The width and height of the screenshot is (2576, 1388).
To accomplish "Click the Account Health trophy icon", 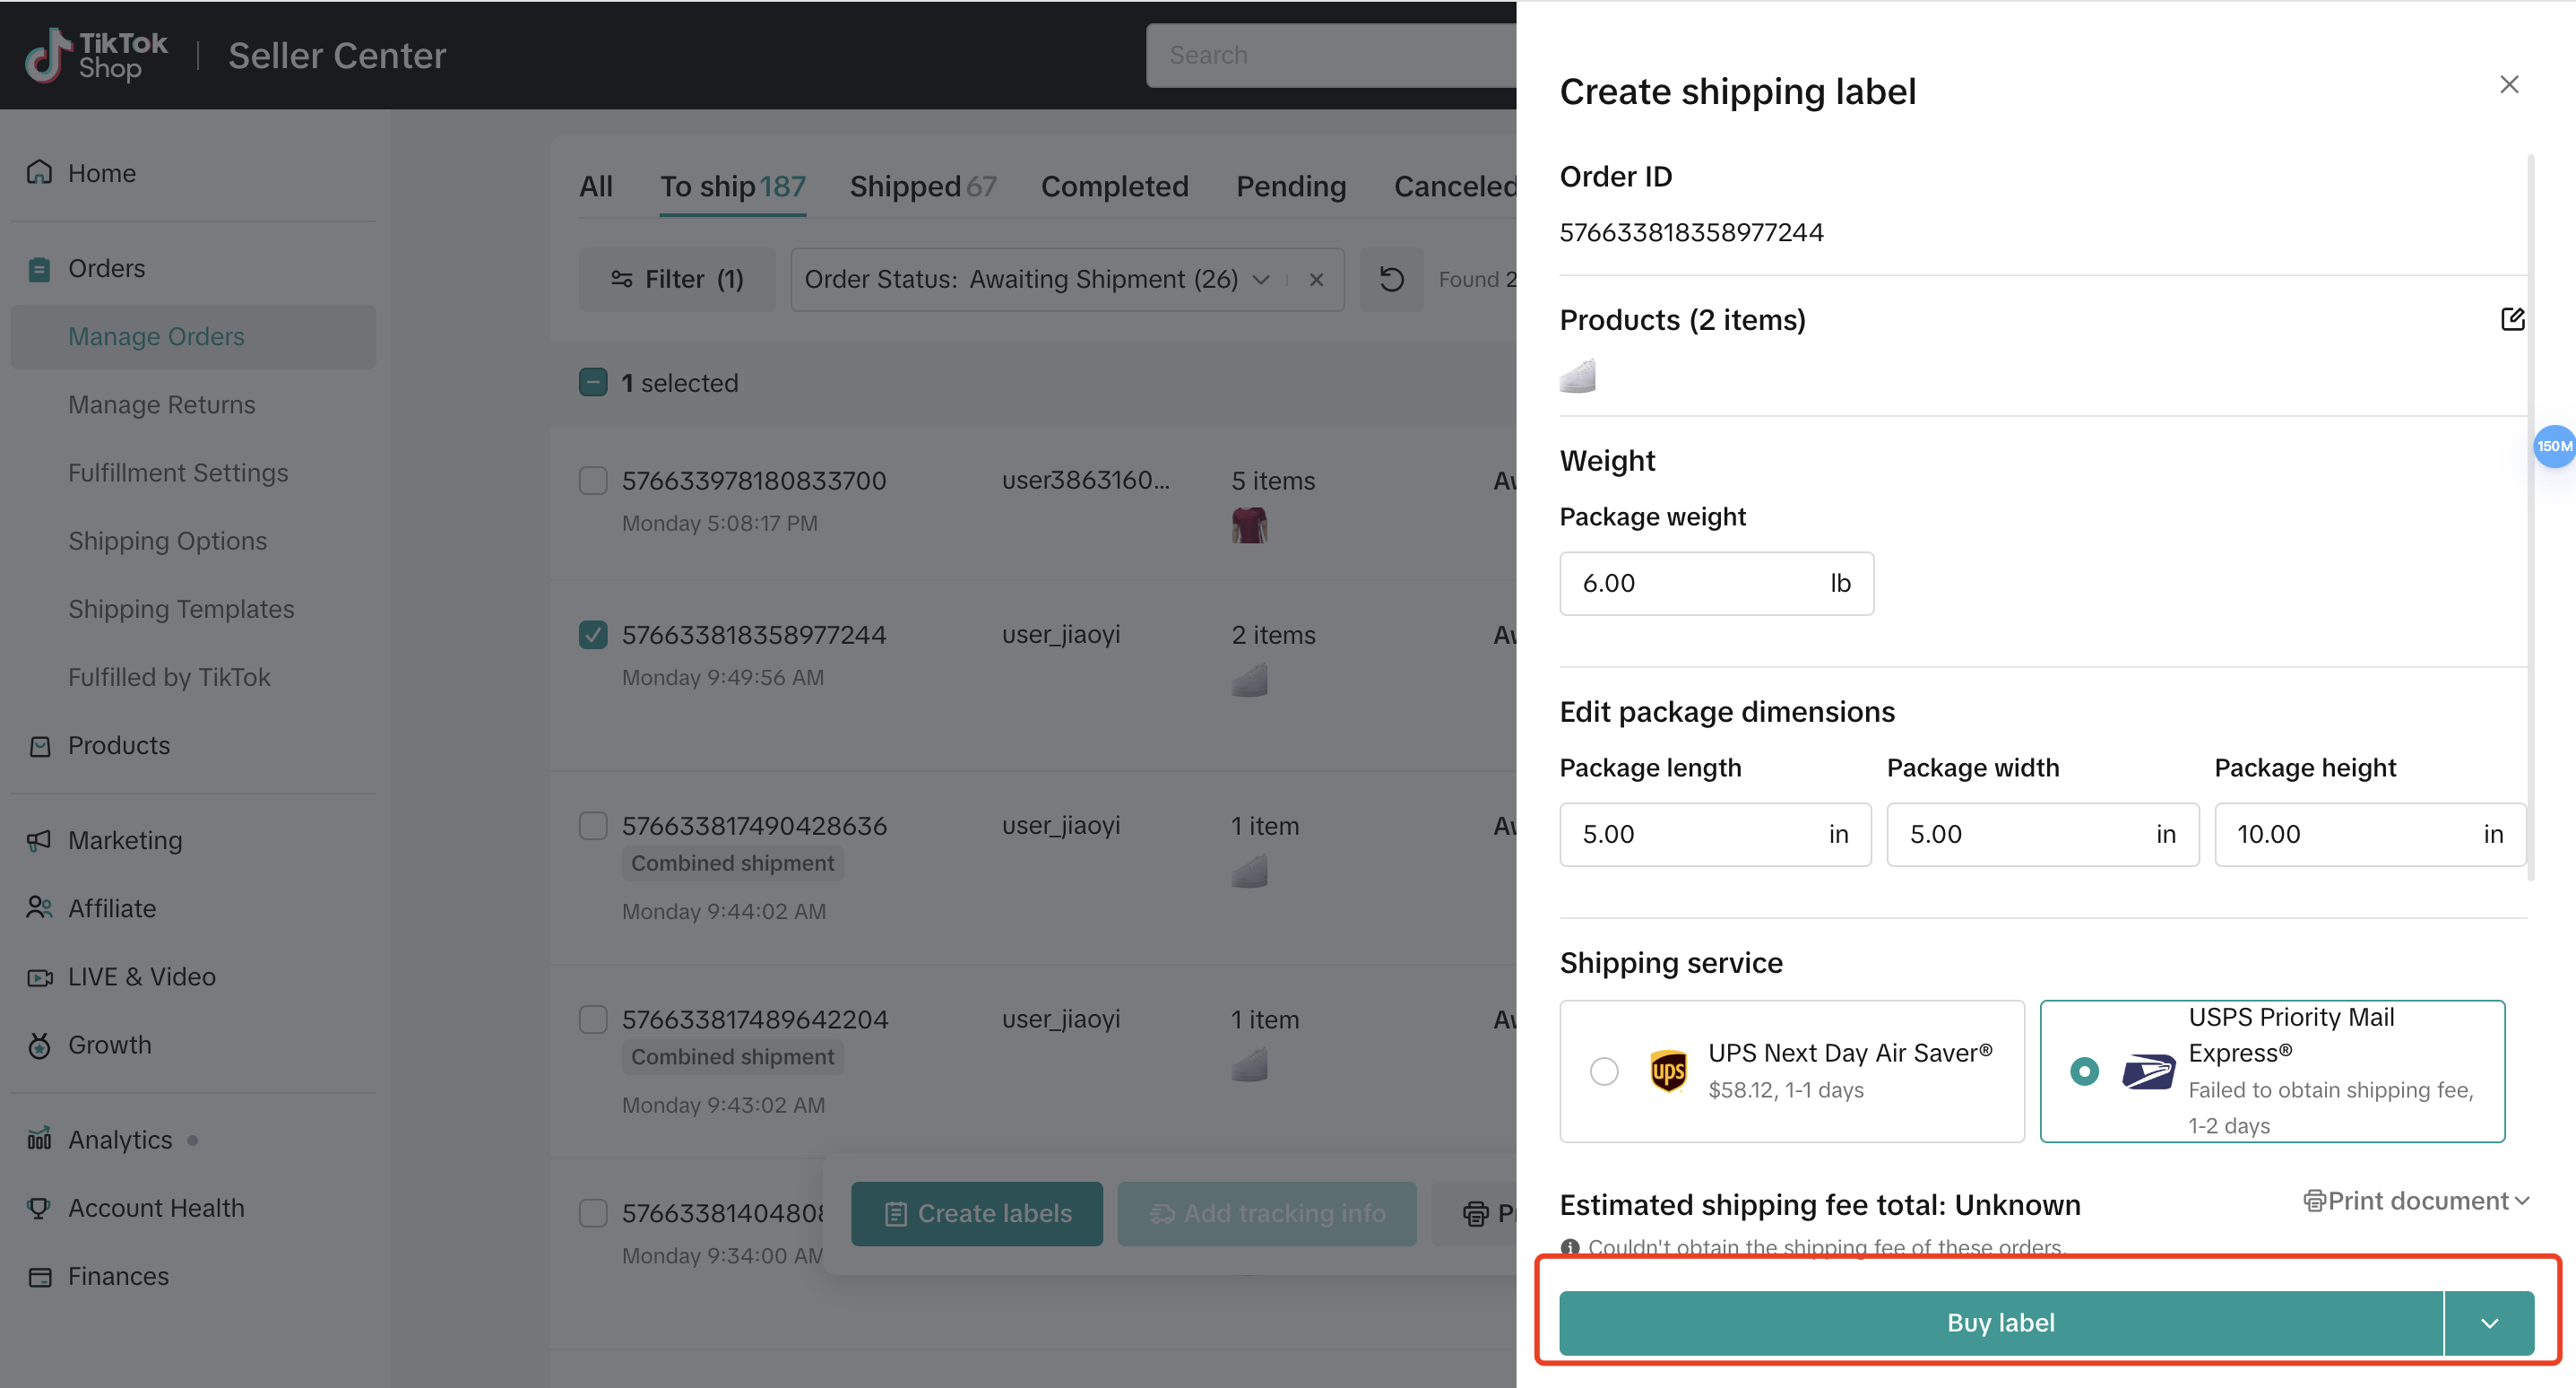I will click(x=39, y=1208).
